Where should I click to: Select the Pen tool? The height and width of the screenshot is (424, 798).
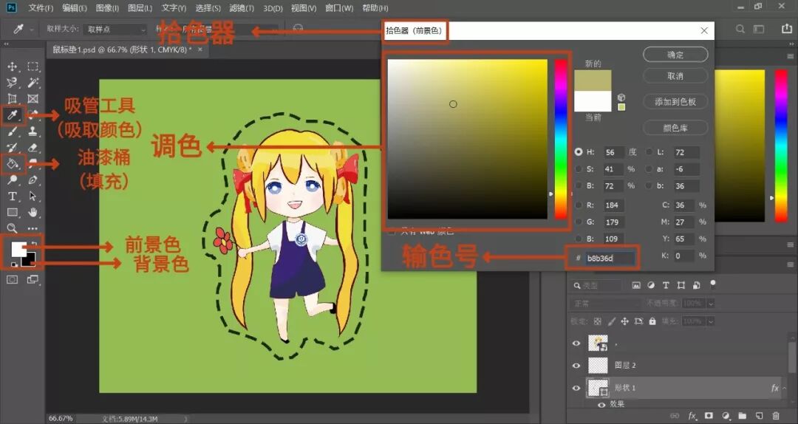(33, 179)
